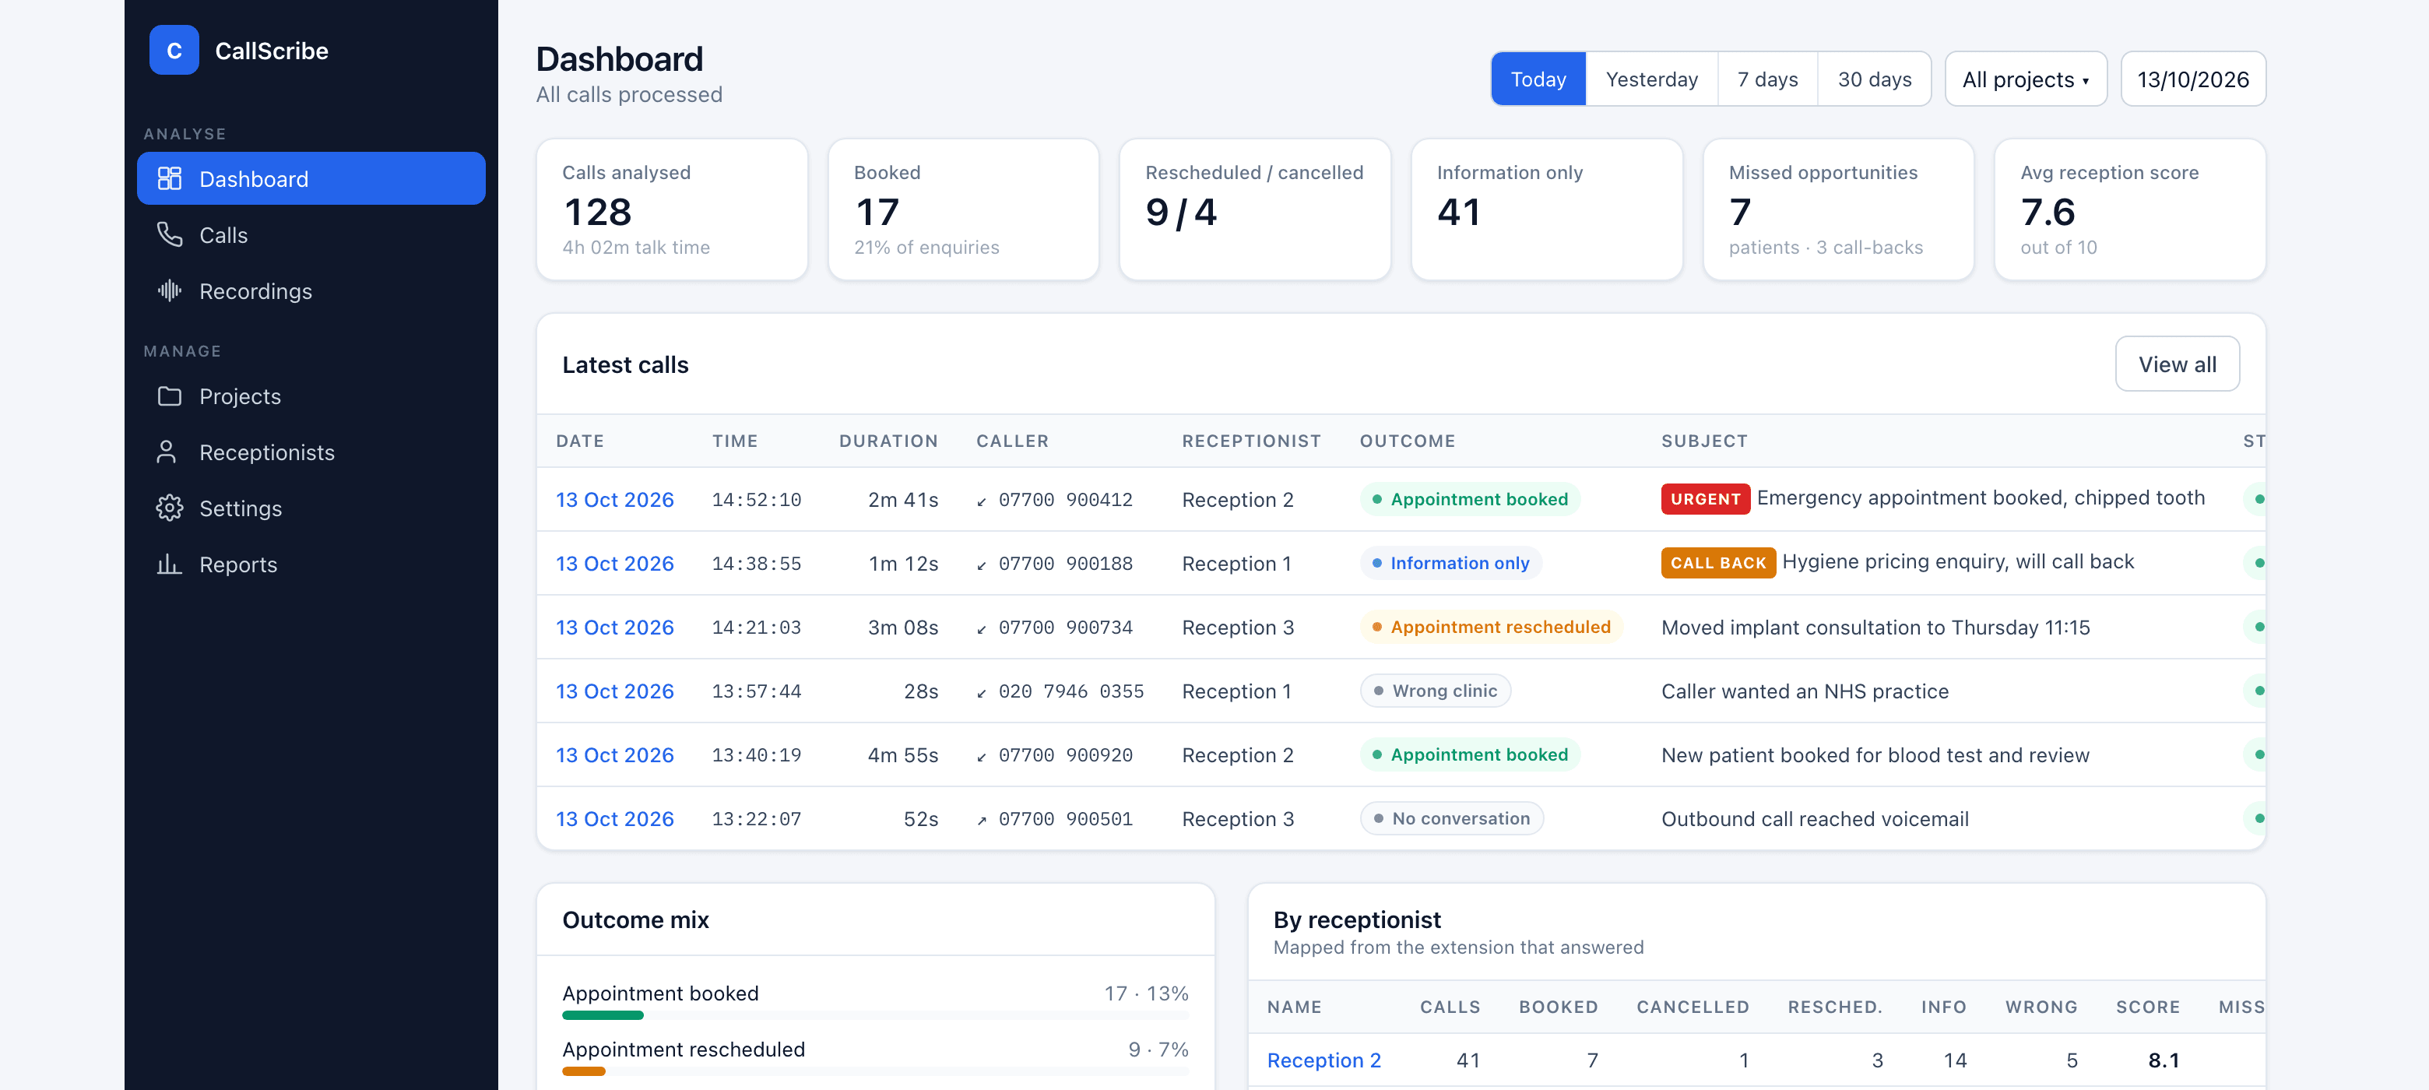Viewport: 2429px width, 1090px height.
Task: Click the CALL BACK tag
Action: [1718, 563]
